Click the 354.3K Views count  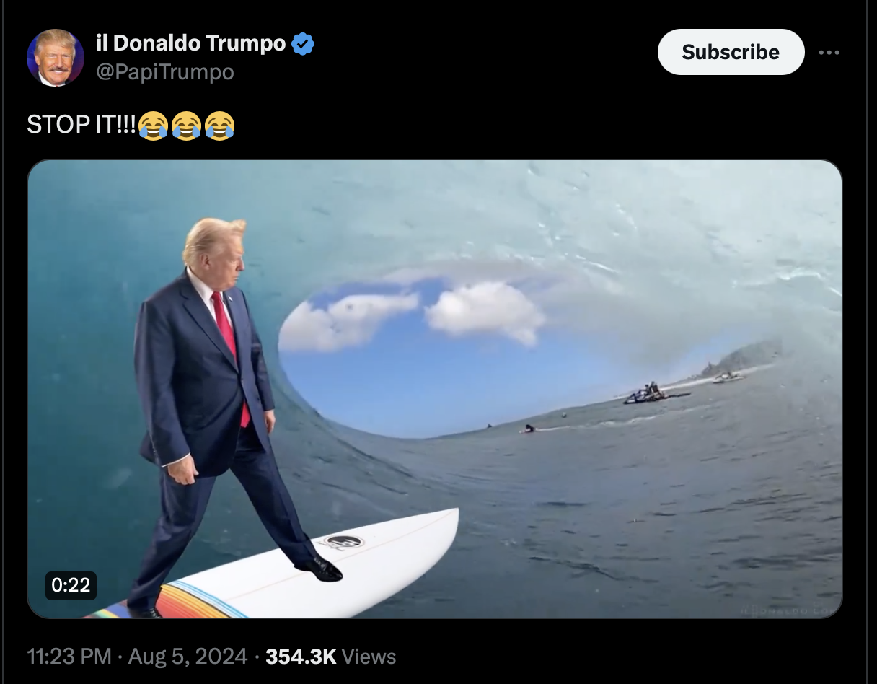(331, 657)
